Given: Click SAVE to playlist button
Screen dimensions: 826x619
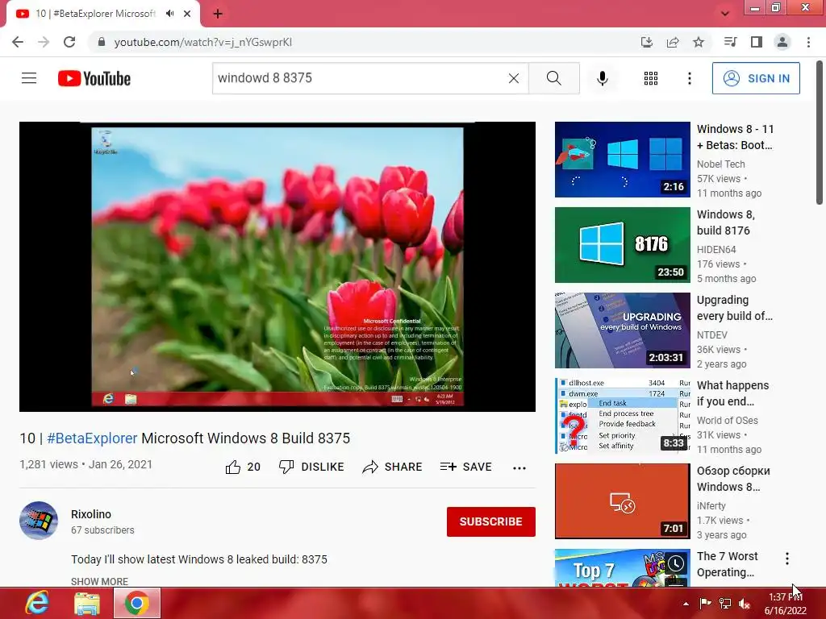Looking at the screenshot, I should (466, 467).
